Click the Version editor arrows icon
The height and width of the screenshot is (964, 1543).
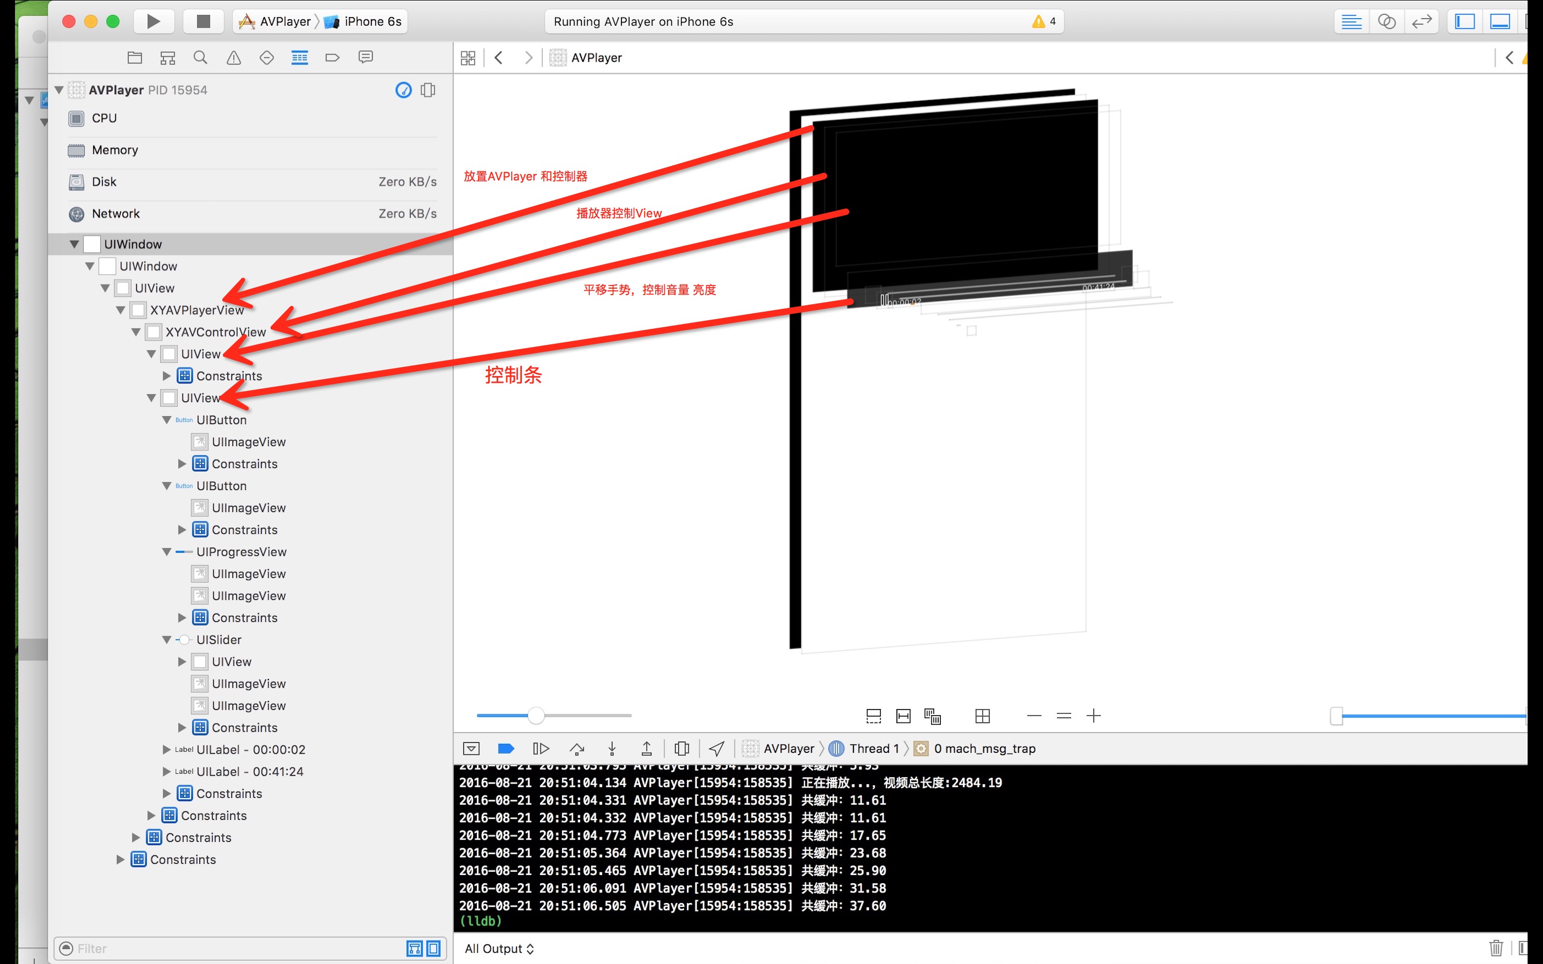click(1422, 21)
